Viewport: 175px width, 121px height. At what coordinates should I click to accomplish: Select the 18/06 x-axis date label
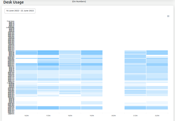tap(70, 116)
